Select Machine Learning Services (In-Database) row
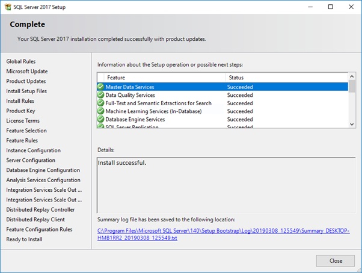Screen dimensions: 362x273 (x=222, y=111)
